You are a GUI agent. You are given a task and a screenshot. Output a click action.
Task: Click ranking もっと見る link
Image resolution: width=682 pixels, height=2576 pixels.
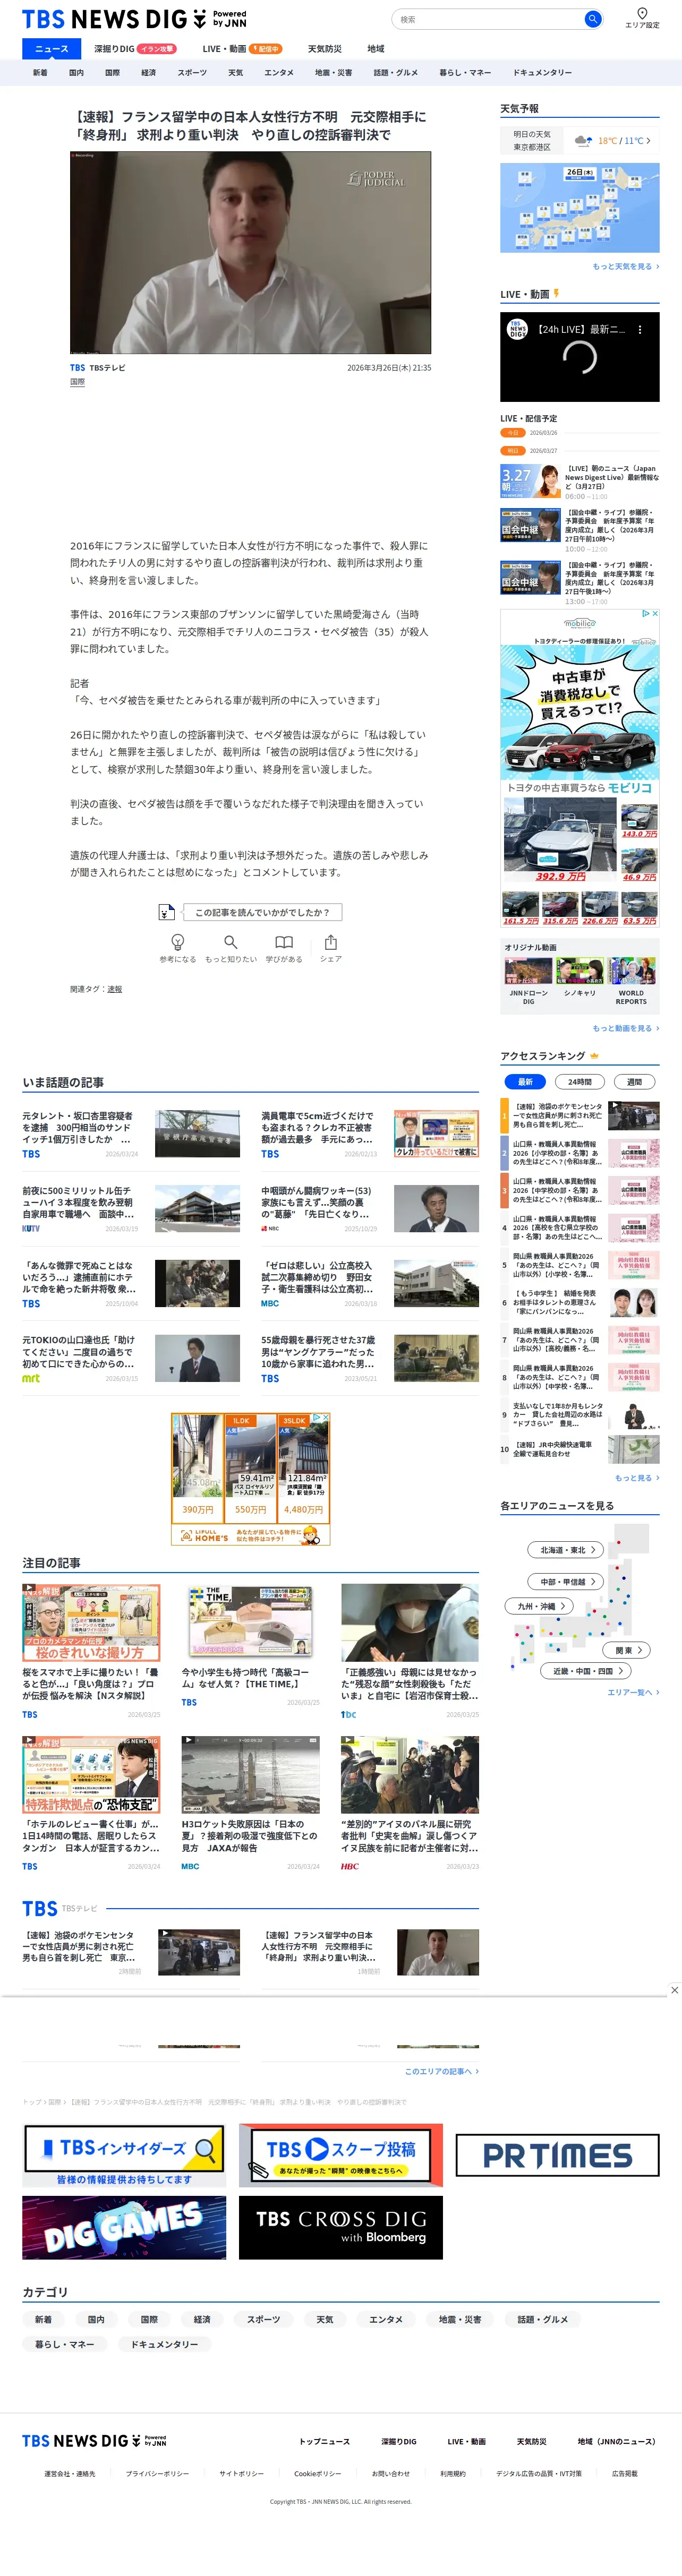[637, 1477]
